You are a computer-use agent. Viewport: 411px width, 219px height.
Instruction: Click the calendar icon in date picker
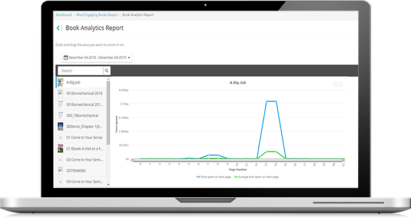(x=66, y=57)
